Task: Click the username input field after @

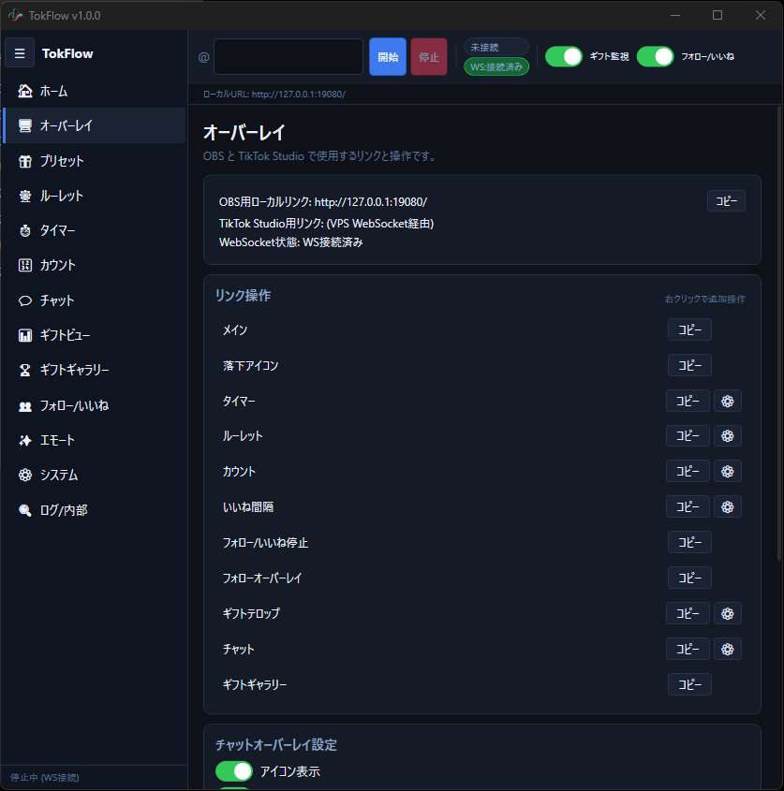Action: click(x=288, y=56)
